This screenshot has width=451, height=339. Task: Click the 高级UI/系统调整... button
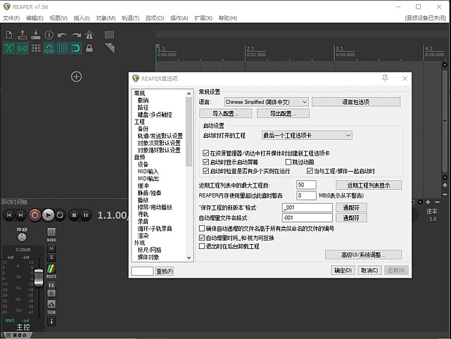pyautogui.click(x=364, y=255)
